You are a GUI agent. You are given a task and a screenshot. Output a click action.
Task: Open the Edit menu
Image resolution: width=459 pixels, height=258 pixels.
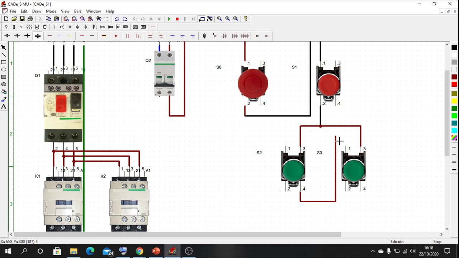pyautogui.click(x=24, y=11)
